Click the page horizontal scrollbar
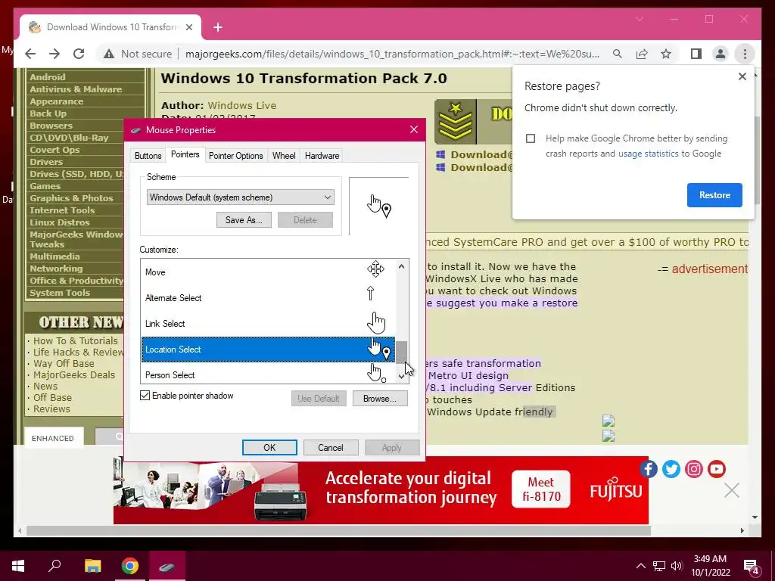This screenshot has height=581, width=775. 338,530
